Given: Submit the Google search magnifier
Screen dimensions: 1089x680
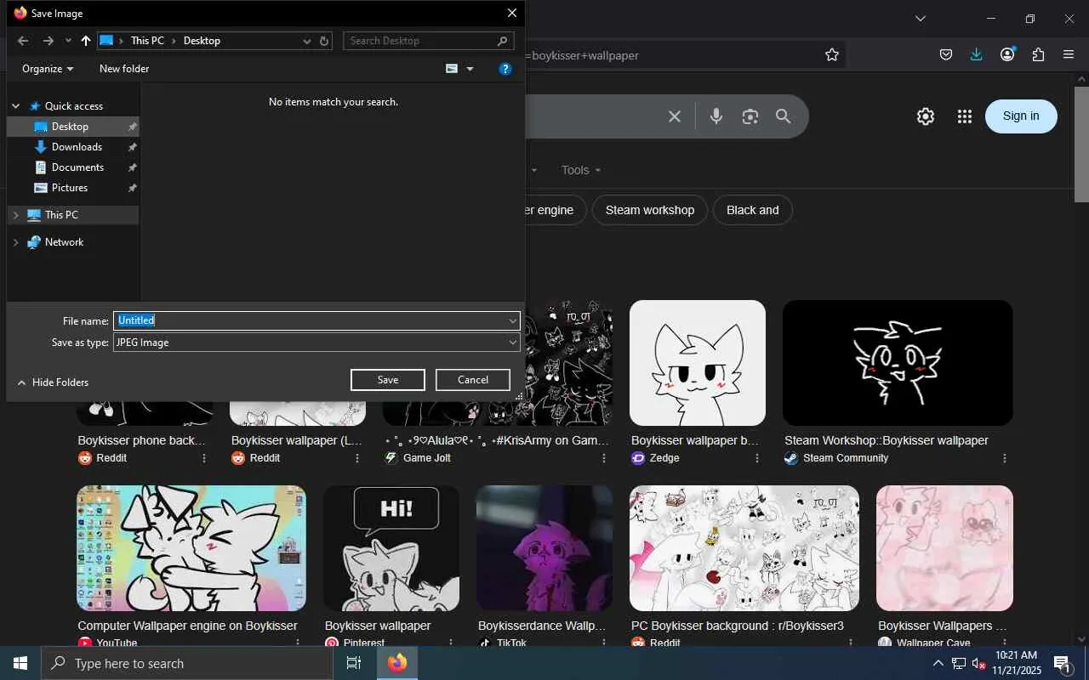Looking at the screenshot, I should pyautogui.click(x=784, y=116).
